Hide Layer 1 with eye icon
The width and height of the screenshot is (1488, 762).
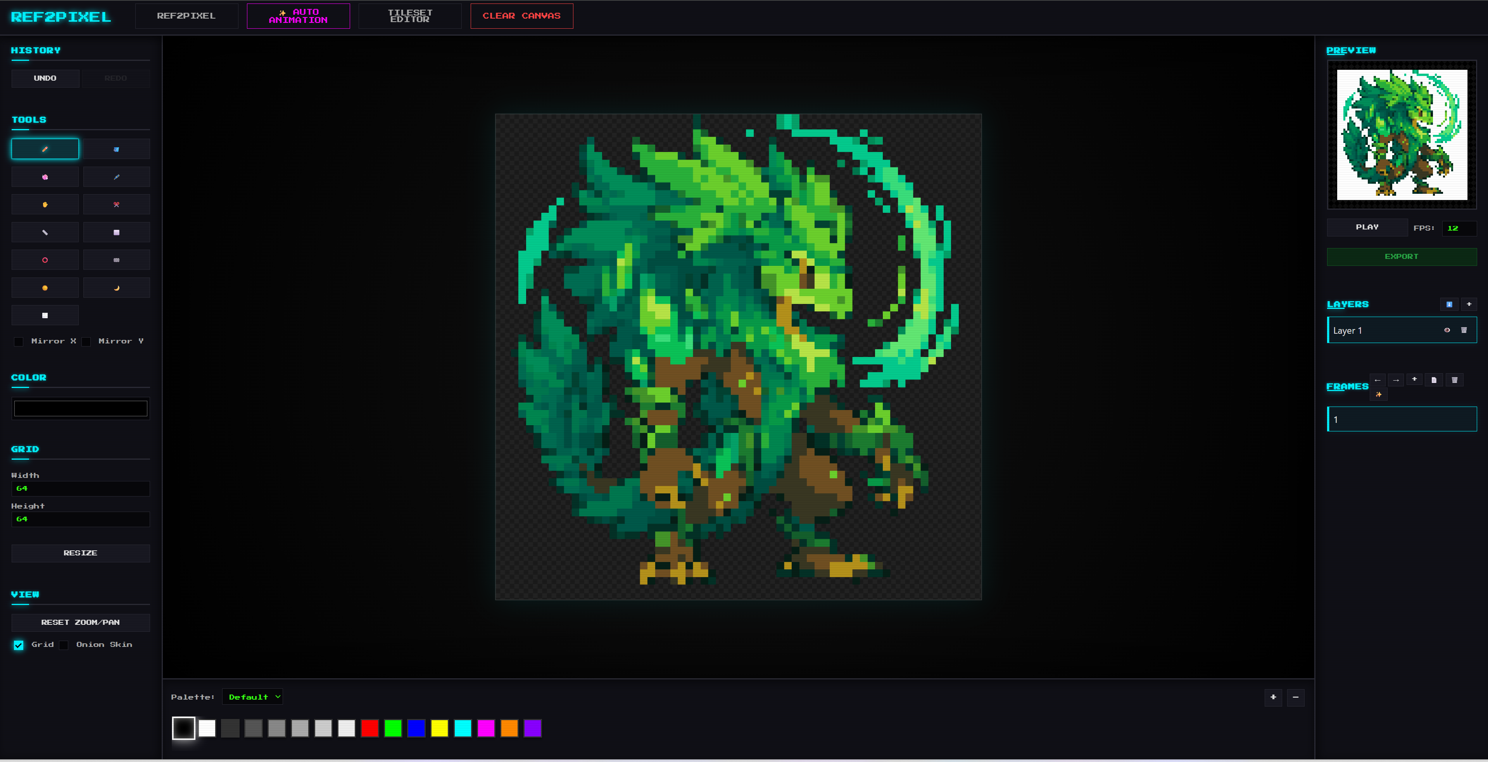click(x=1447, y=330)
